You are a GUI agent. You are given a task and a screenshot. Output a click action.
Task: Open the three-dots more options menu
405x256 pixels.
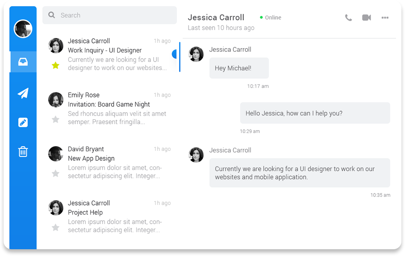coord(385,18)
